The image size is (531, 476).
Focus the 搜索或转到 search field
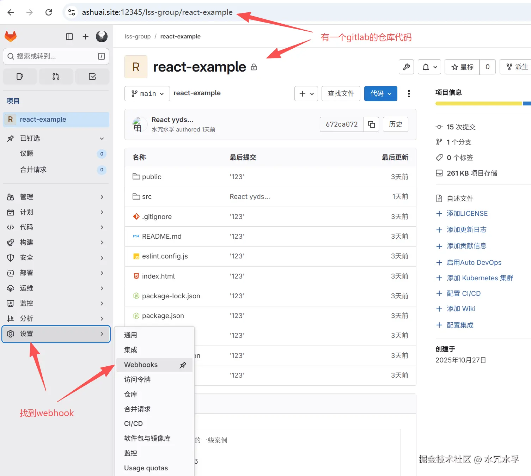click(56, 56)
